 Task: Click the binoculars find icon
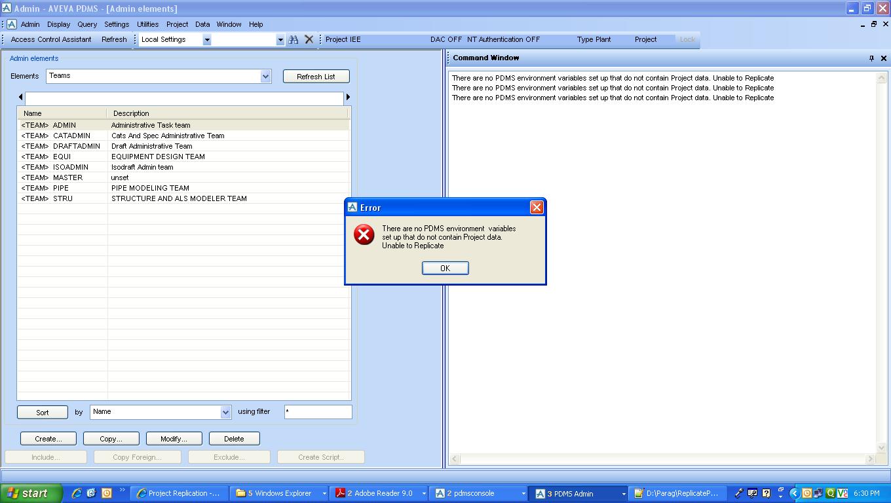[294, 39]
